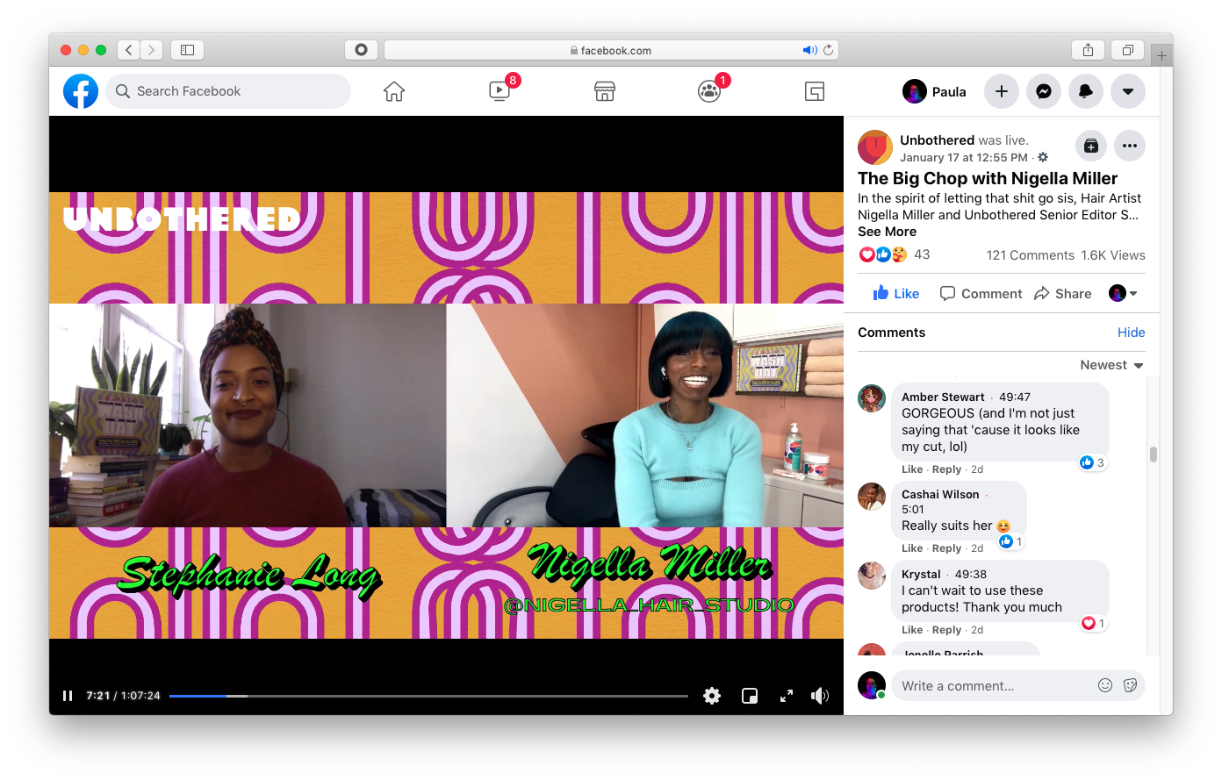Open the Watch videos tab
The height and width of the screenshot is (780, 1222).
pyautogui.click(x=500, y=90)
